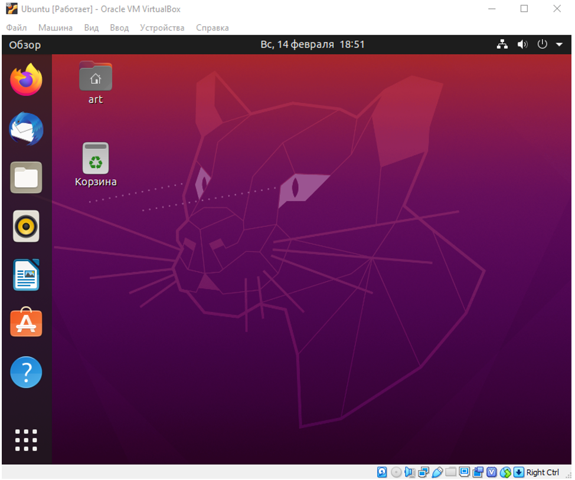Click the recording status icon
This screenshot has height=480, width=575.
(478, 472)
